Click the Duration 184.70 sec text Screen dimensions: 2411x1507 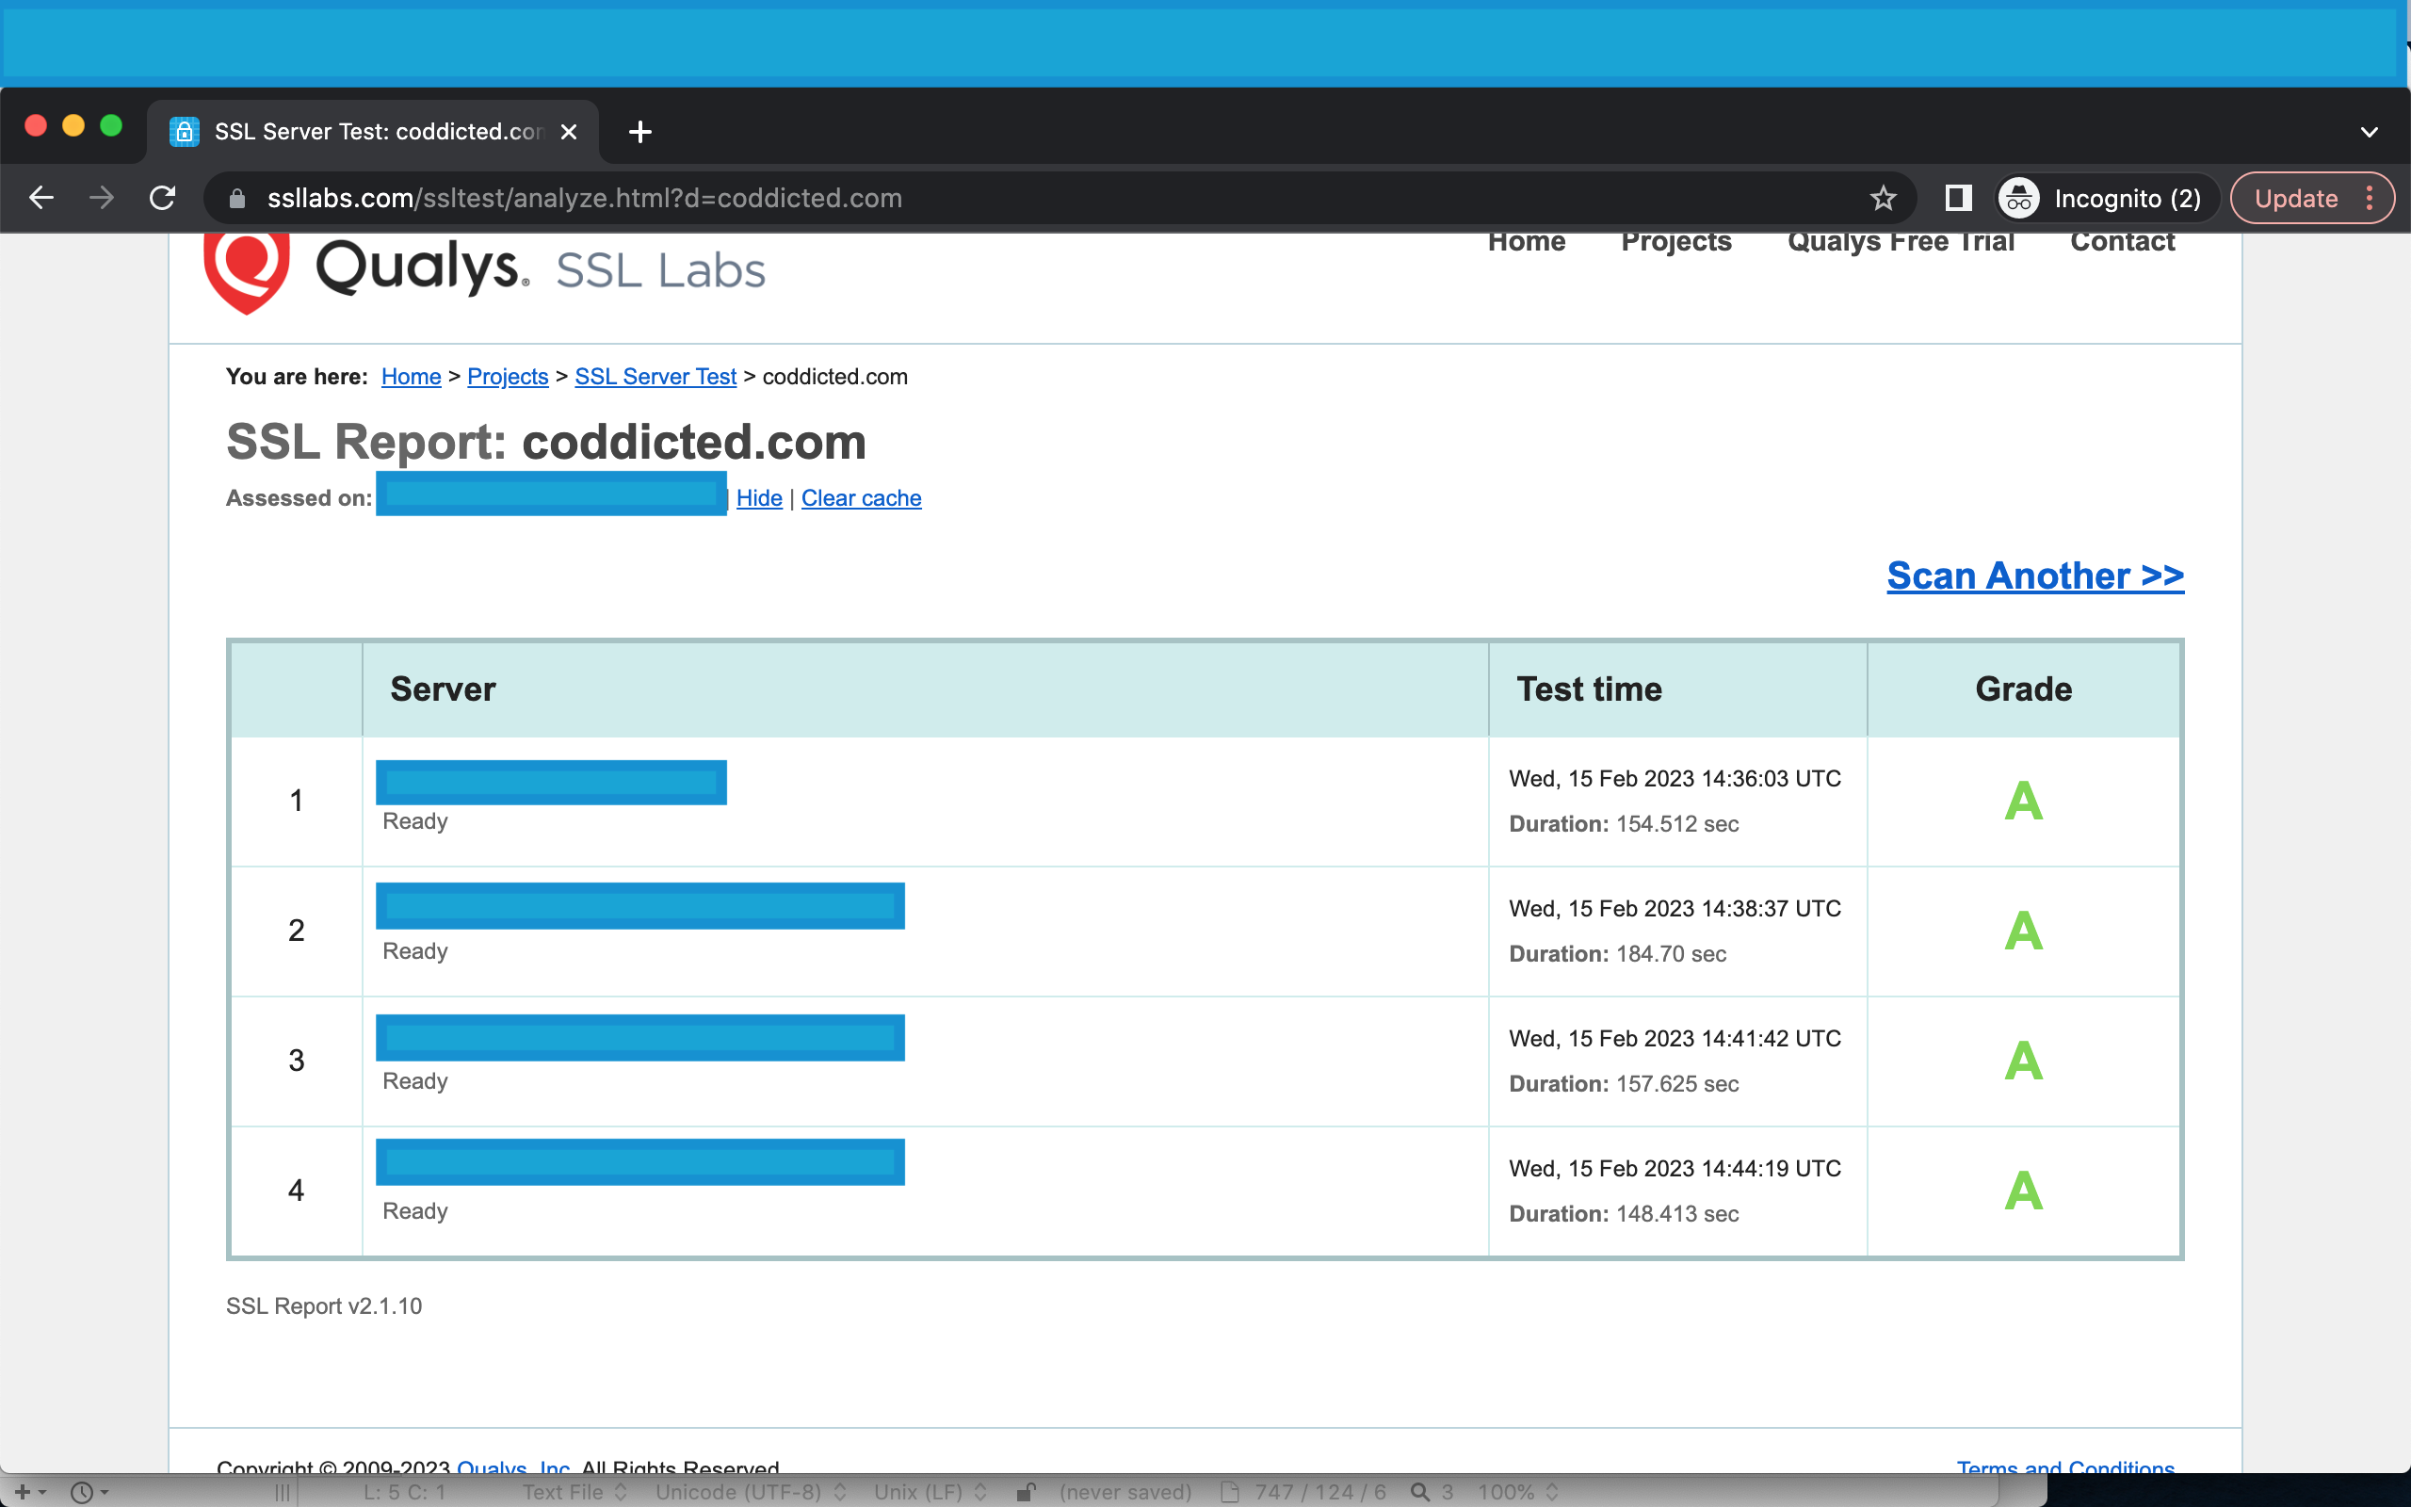pos(1617,954)
